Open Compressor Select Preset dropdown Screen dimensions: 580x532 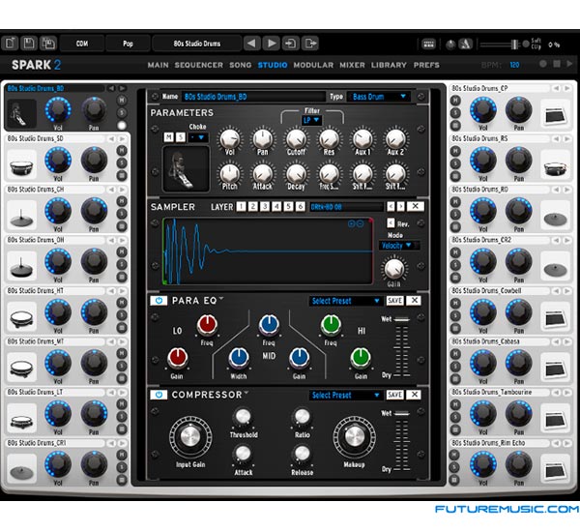(x=345, y=395)
